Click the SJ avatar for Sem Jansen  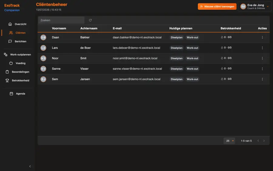tap(43, 79)
